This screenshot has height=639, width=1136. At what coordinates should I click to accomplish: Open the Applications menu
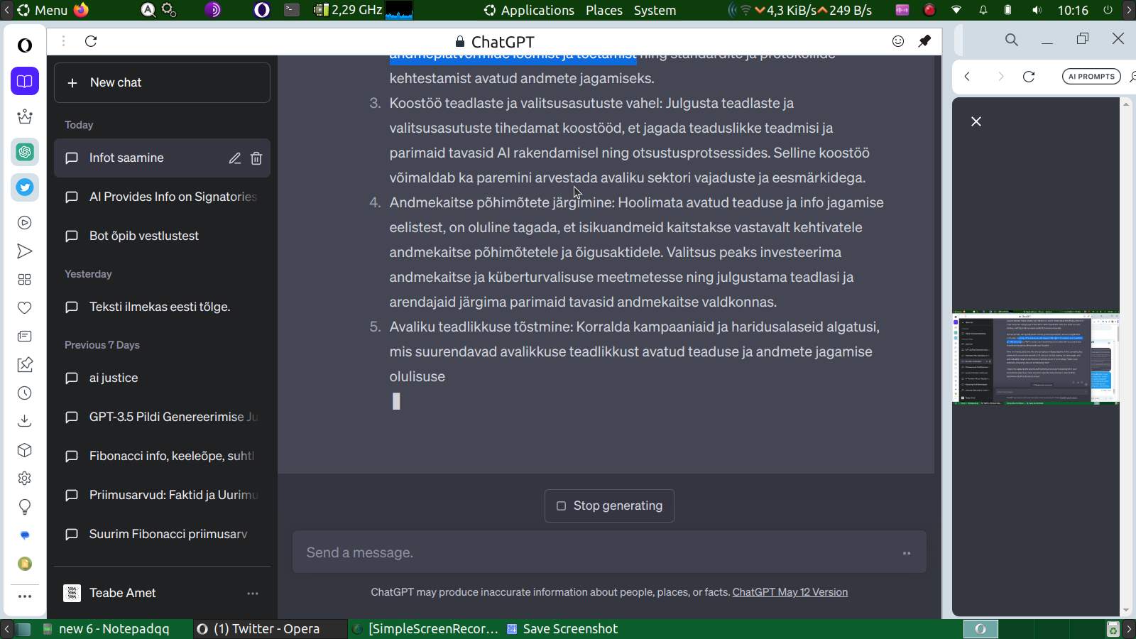click(x=529, y=10)
